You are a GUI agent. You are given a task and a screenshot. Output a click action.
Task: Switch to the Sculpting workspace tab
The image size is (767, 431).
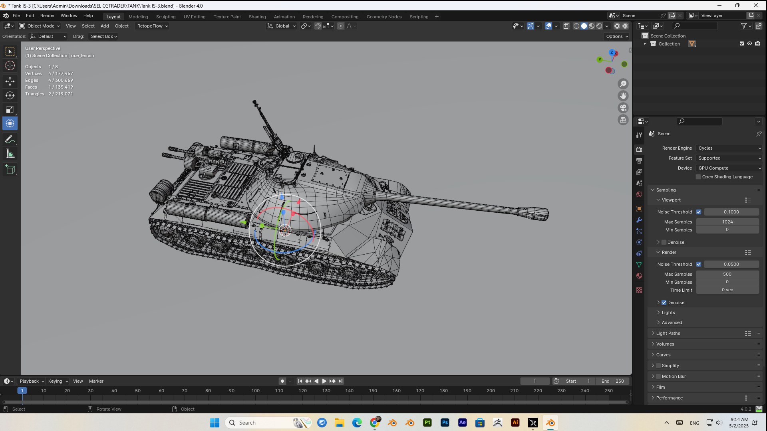(166, 17)
